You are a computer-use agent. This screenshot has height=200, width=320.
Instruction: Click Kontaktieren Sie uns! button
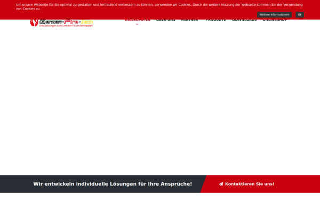[246, 184]
